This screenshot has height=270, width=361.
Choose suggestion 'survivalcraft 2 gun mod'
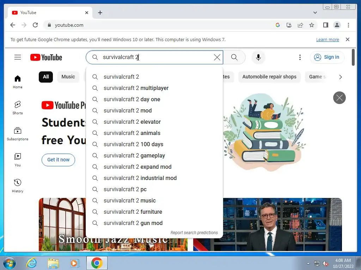[x=154, y=223]
